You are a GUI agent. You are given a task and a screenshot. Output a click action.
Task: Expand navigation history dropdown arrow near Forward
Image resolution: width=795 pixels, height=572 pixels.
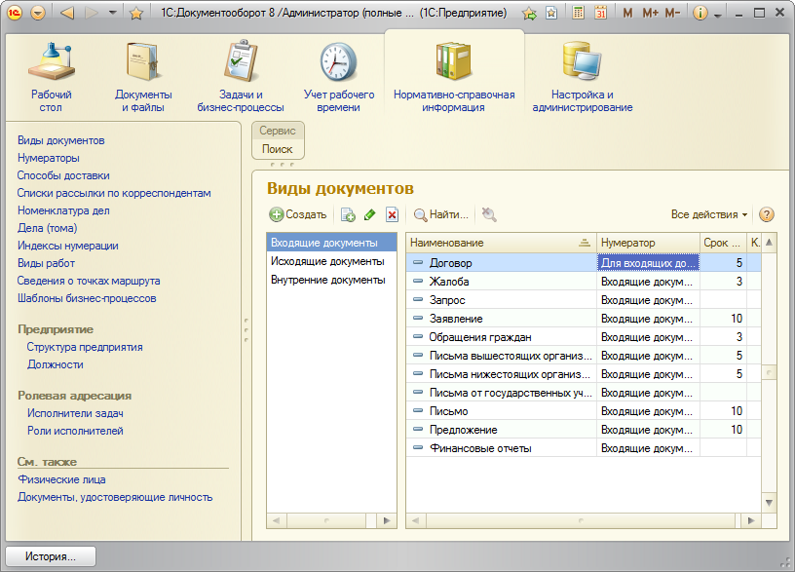point(114,14)
